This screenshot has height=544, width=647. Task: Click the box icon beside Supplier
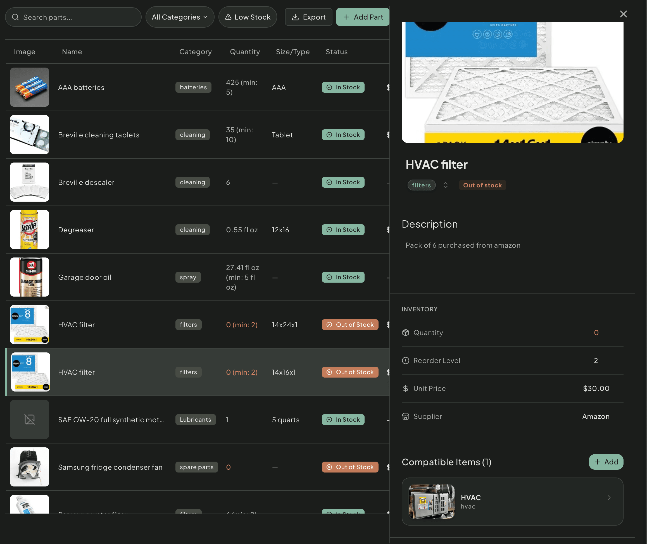point(406,416)
